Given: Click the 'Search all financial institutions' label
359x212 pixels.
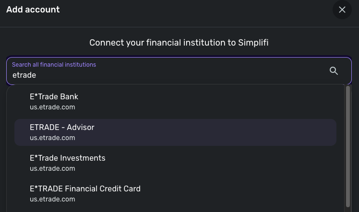Looking at the screenshot, I should point(54,65).
